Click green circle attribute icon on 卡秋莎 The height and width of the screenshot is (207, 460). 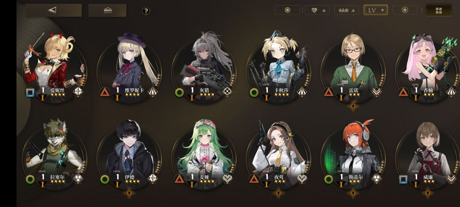(254, 92)
